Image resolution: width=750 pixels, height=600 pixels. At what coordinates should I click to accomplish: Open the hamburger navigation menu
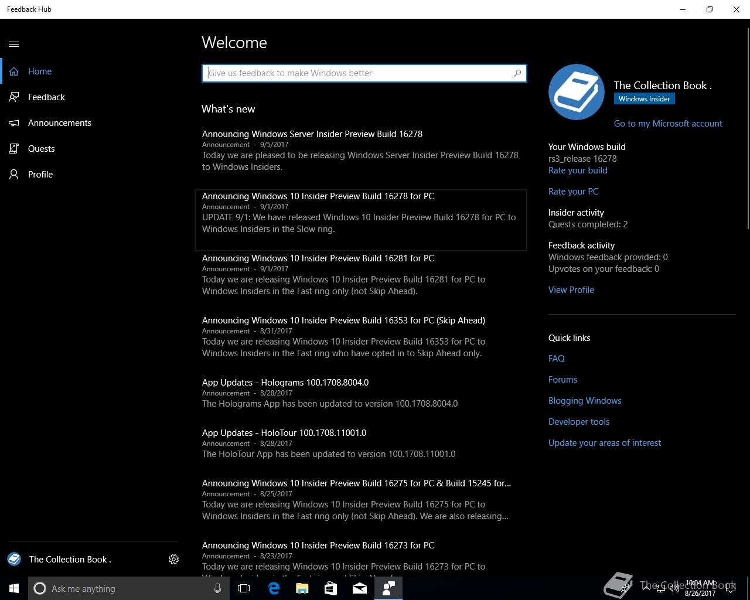pos(14,44)
